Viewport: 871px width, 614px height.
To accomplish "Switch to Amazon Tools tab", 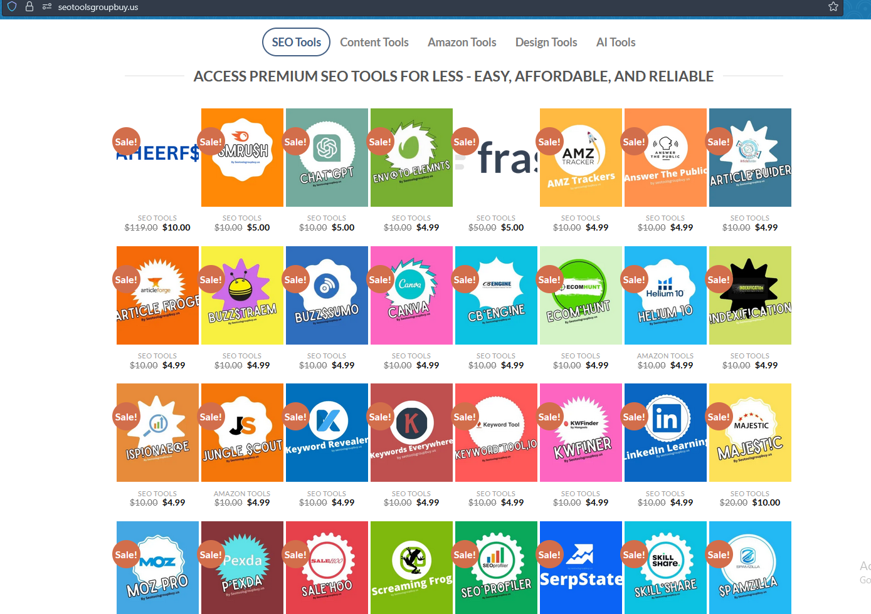I will point(462,42).
